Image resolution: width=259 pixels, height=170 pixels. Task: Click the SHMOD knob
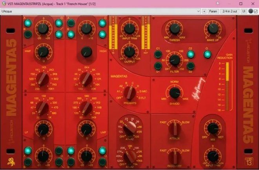(x=175, y=93)
